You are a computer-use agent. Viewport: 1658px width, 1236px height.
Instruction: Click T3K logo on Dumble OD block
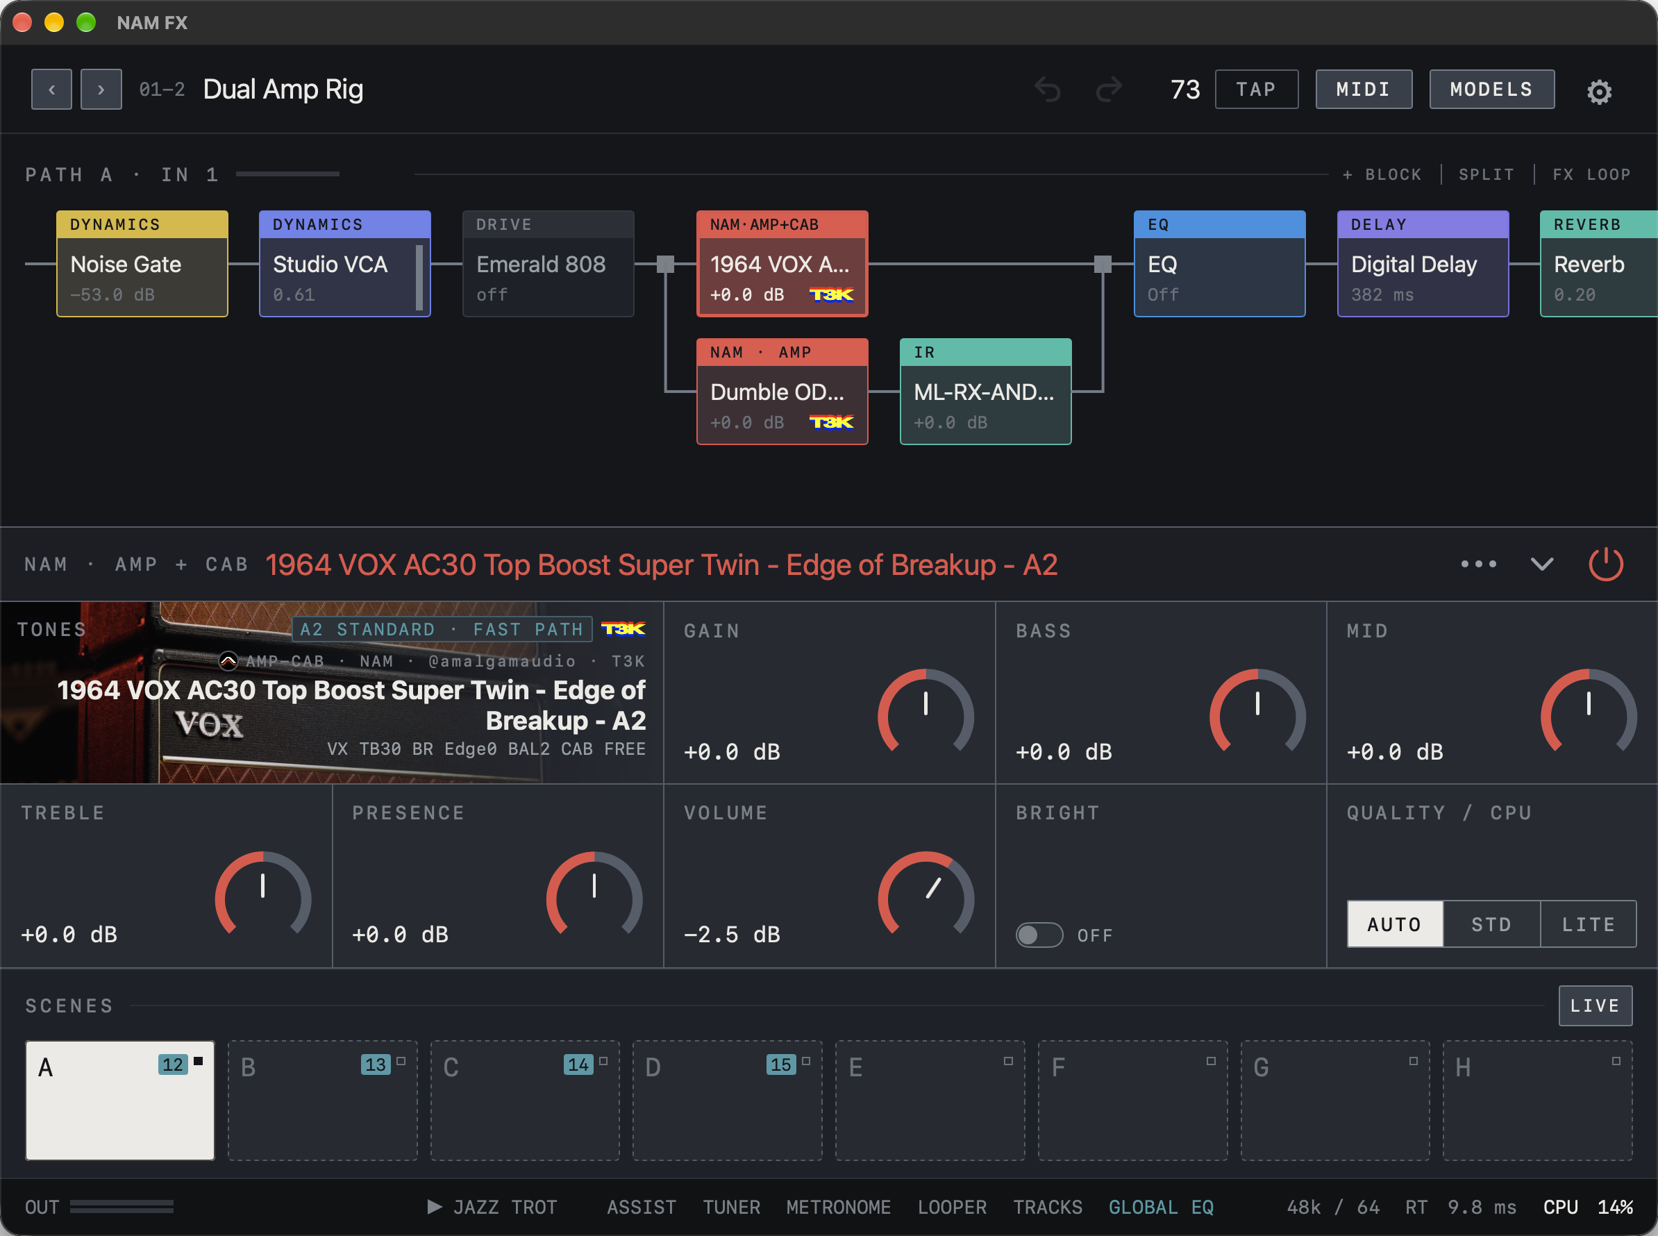point(831,423)
